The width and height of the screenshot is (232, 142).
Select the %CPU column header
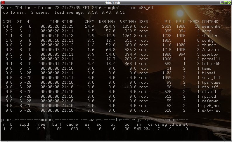coord(8,22)
